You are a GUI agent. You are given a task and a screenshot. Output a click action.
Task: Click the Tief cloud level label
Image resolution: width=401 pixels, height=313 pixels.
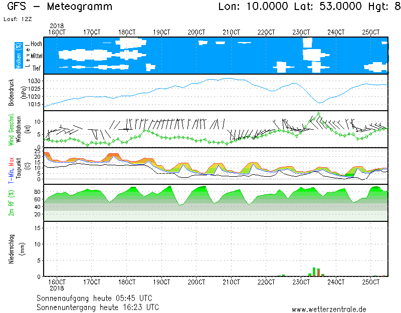36,69
